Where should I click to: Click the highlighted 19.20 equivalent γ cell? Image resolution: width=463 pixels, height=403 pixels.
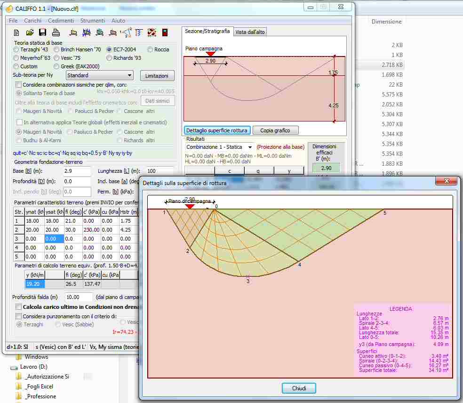click(35, 284)
